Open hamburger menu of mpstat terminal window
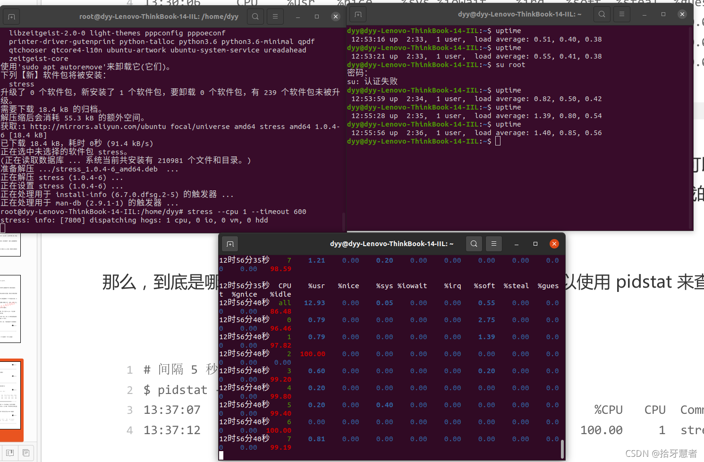 (x=493, y=244)
